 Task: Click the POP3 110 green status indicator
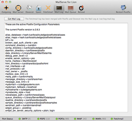coord(38,119)
